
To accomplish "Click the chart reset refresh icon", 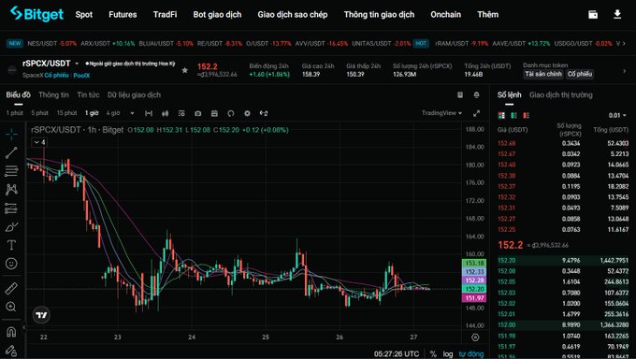I will (231, 113).
